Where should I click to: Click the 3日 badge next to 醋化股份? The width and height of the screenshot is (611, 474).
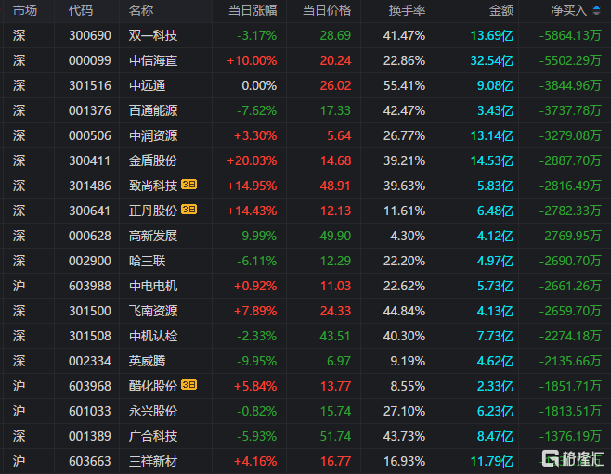tap(189, 385)
